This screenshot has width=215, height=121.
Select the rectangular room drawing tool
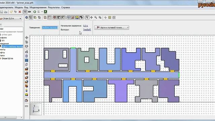click(x=27, y=56)
